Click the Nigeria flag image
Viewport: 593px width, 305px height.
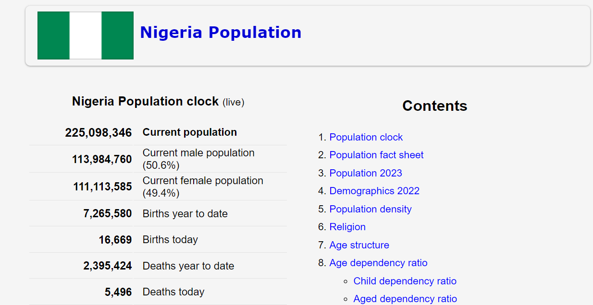[86, 35]
